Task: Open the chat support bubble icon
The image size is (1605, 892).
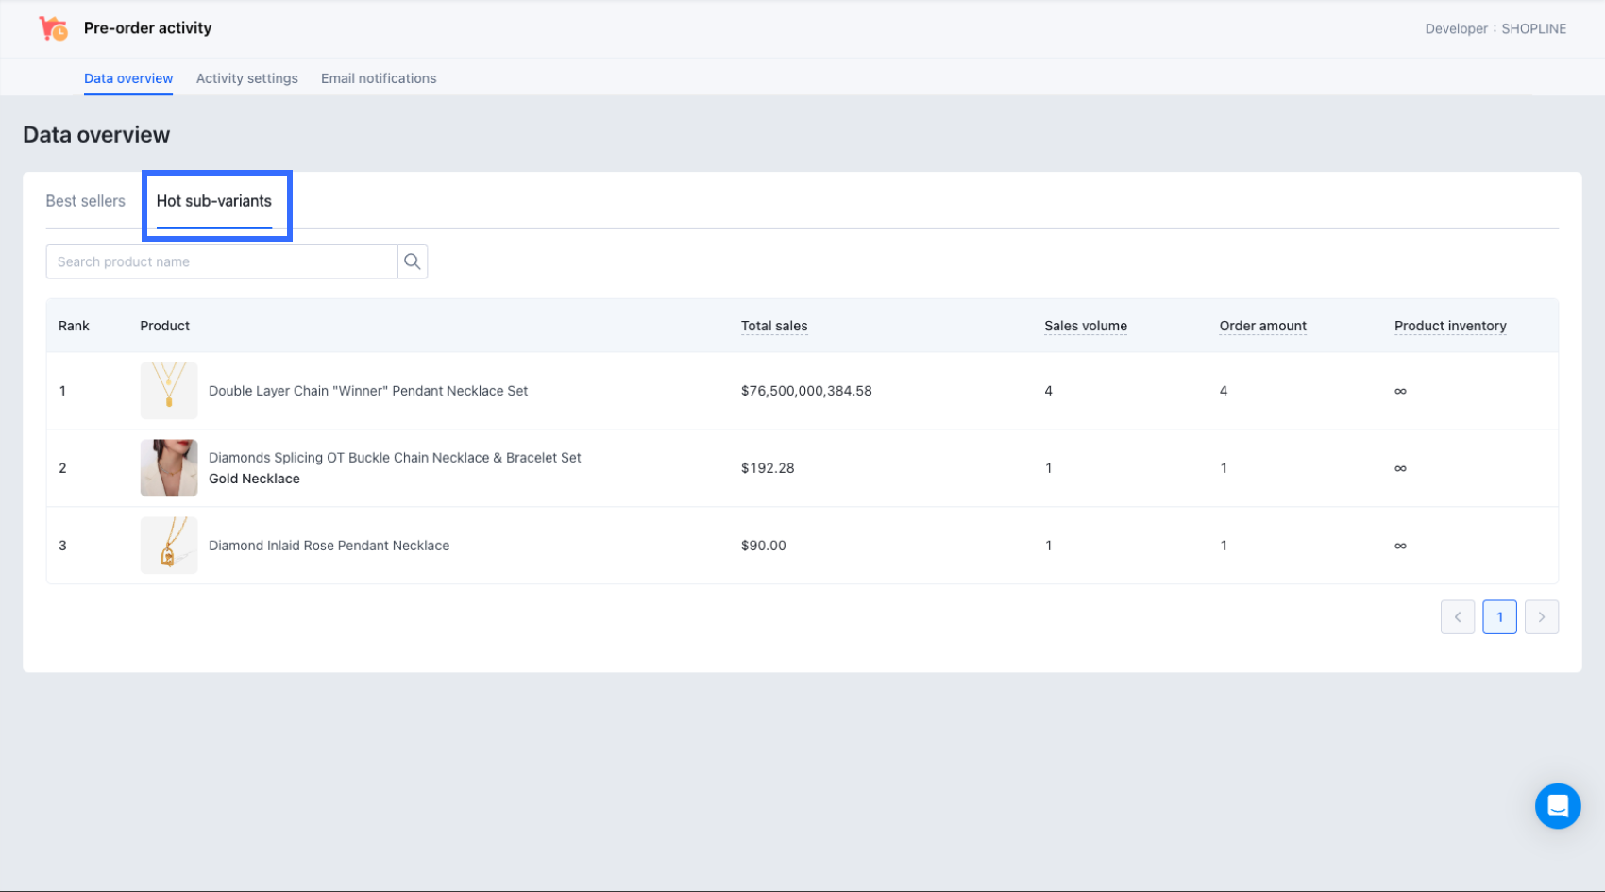Action: pyautogui.click(x=1557, y=806)
